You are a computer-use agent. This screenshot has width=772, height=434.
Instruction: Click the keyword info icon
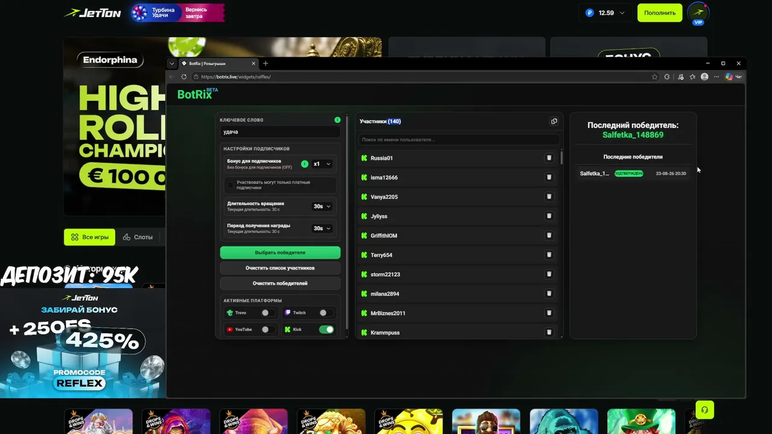[337, 120]
